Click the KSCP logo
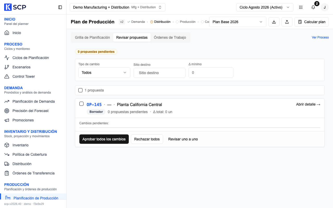This screenshot has height=208, width=333. pos(15,7)
